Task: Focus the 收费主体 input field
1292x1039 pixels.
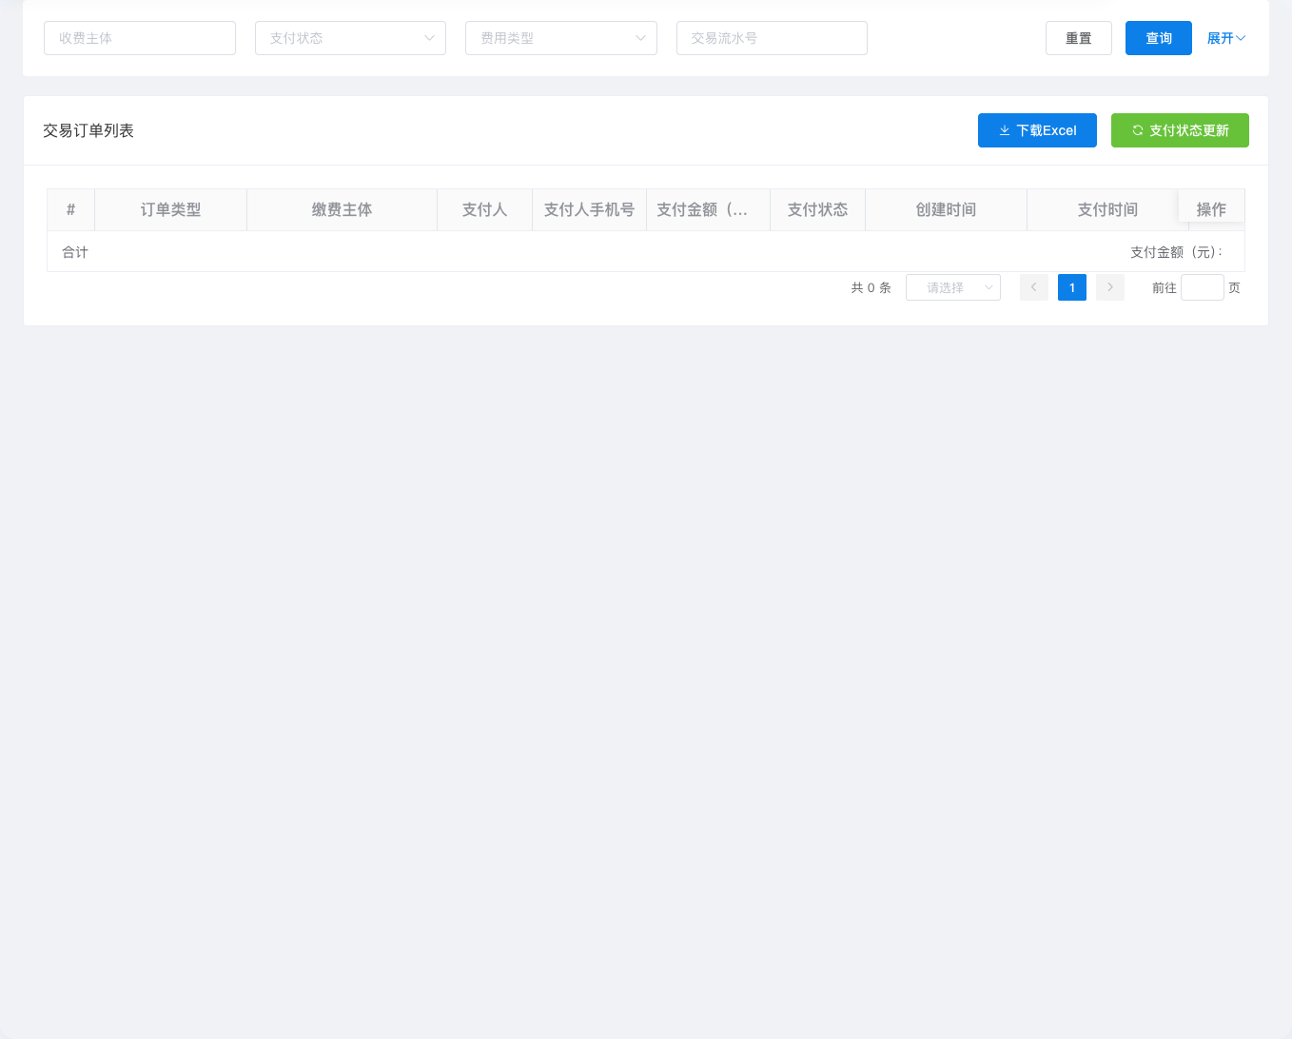Action: [x=140, y=38]
